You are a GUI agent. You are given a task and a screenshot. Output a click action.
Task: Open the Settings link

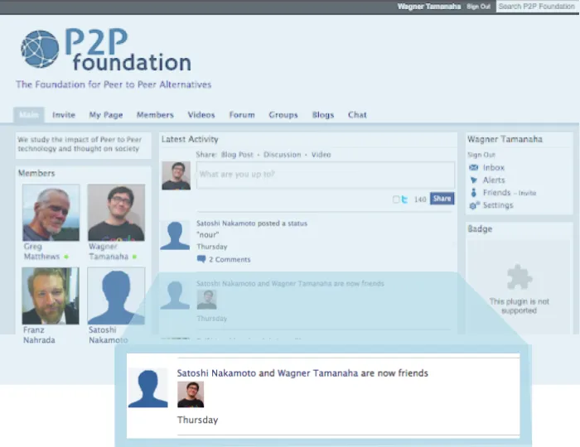pyautogui.click(x=498, y=205)
